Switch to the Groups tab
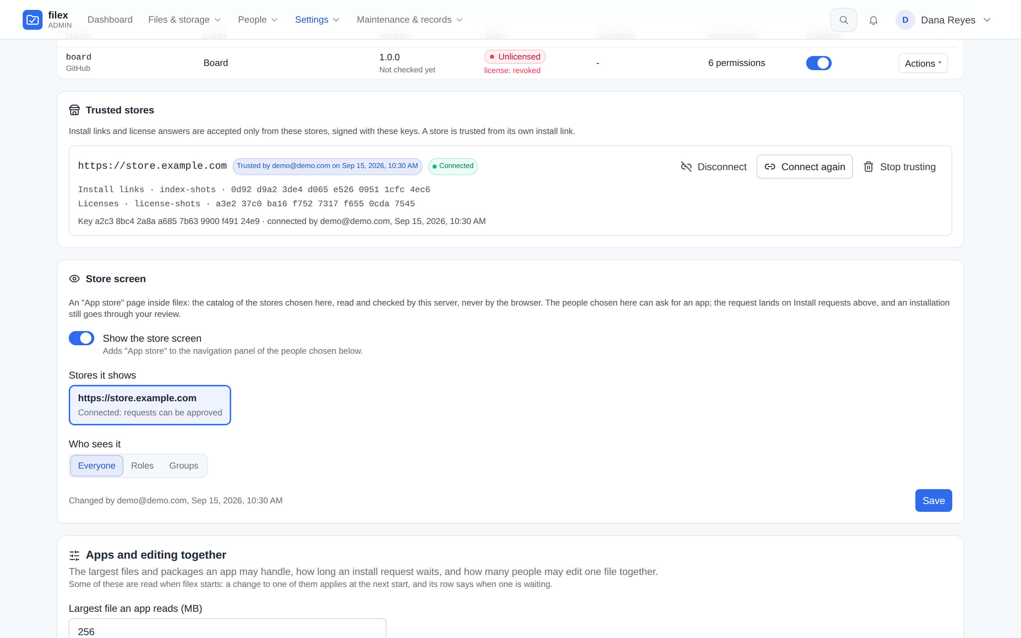1021x638 pixels. (x=184, y=466)
